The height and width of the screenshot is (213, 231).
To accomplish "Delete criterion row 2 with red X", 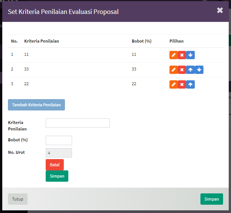I will pos(182,70).
